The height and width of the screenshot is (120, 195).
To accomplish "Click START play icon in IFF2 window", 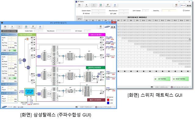I will pyautogui.click(x=12, y=27).
